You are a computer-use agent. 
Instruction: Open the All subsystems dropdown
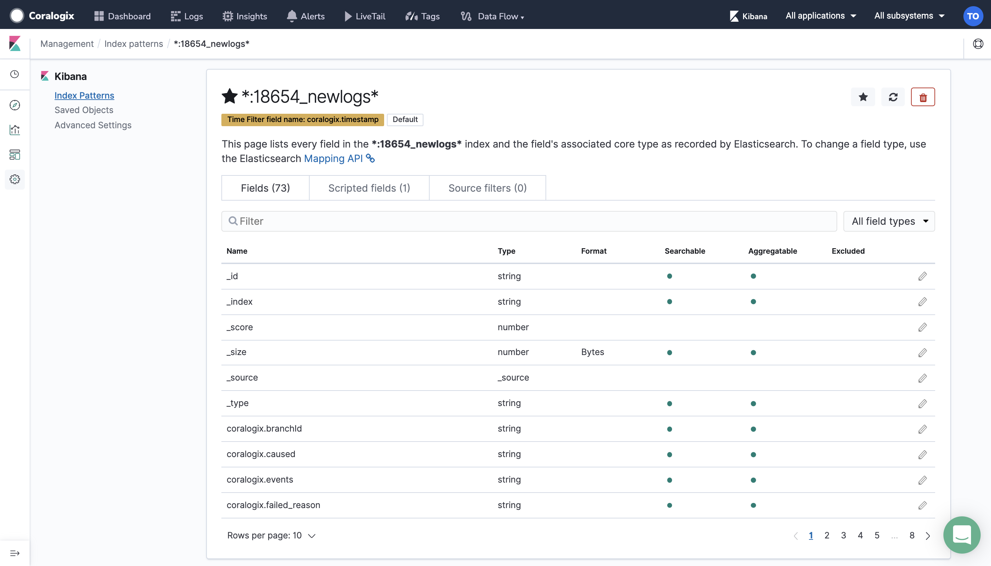909,16
